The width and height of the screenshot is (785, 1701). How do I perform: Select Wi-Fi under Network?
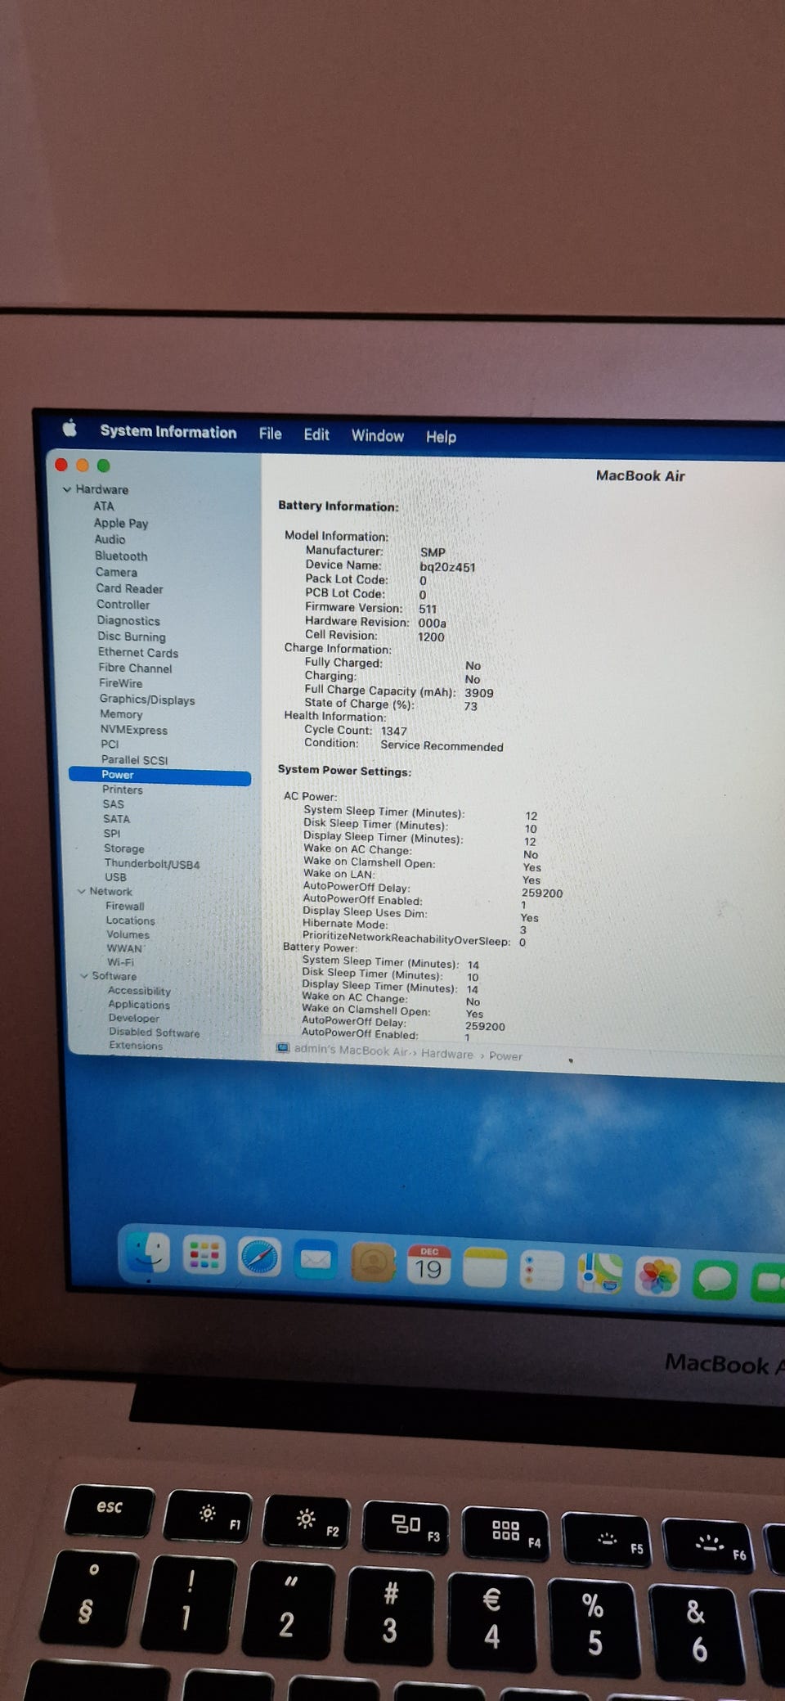(x=120, y=962)
